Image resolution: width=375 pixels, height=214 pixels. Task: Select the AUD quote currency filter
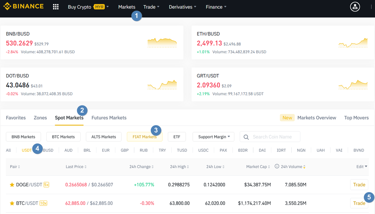69,150
